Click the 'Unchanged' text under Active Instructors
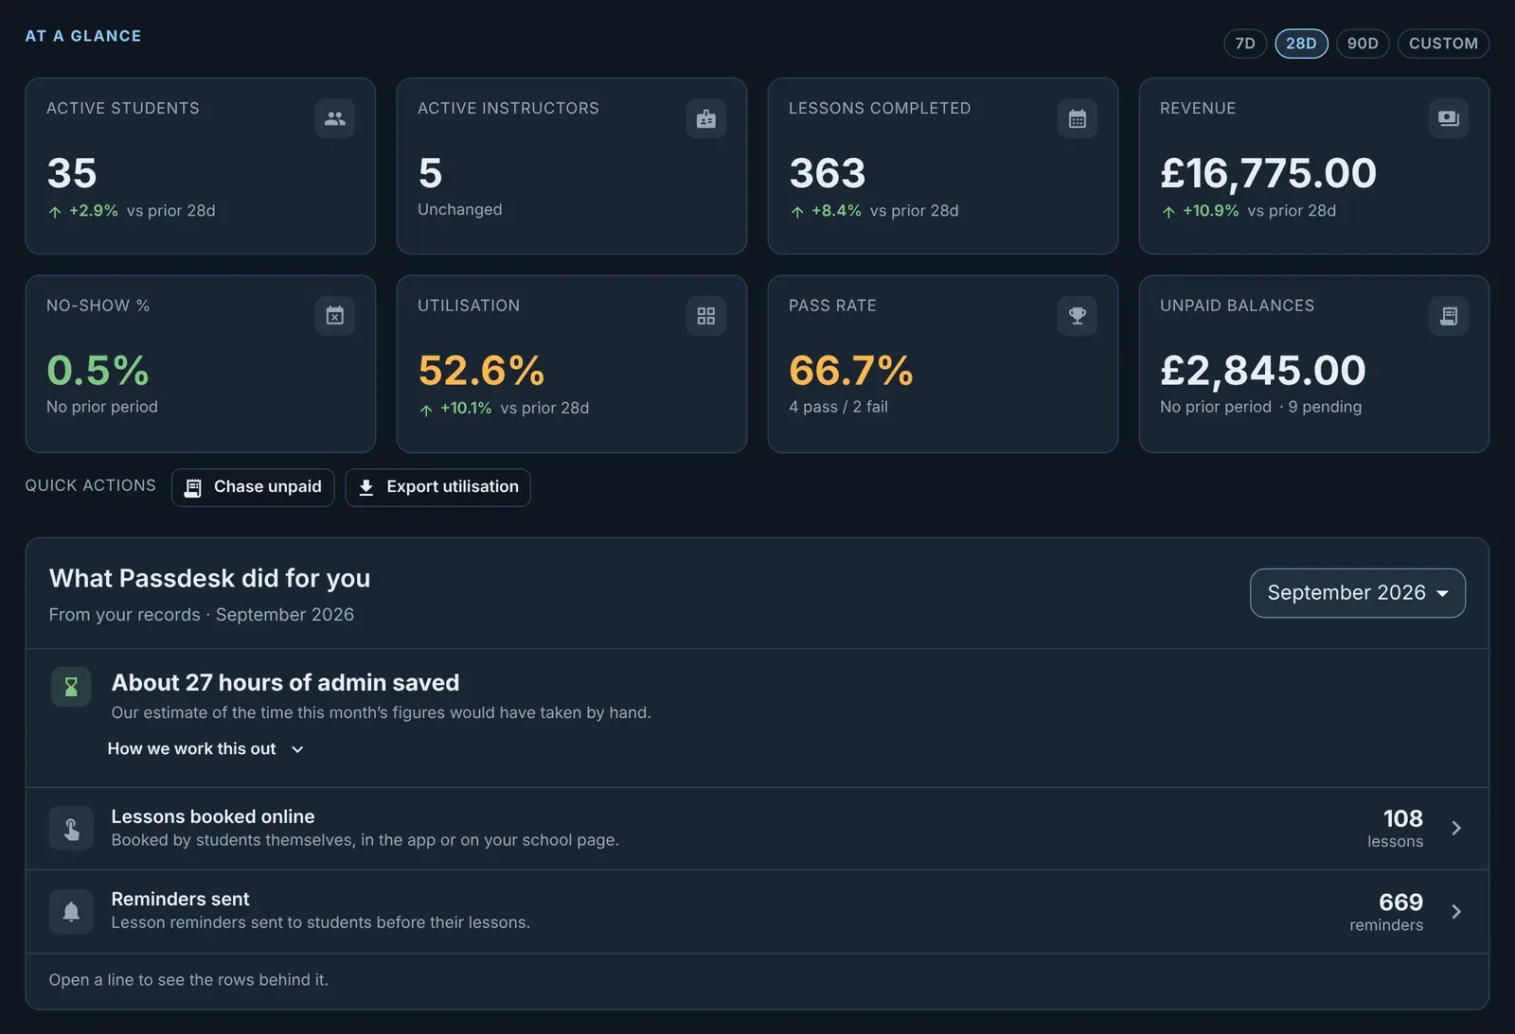 460,210
